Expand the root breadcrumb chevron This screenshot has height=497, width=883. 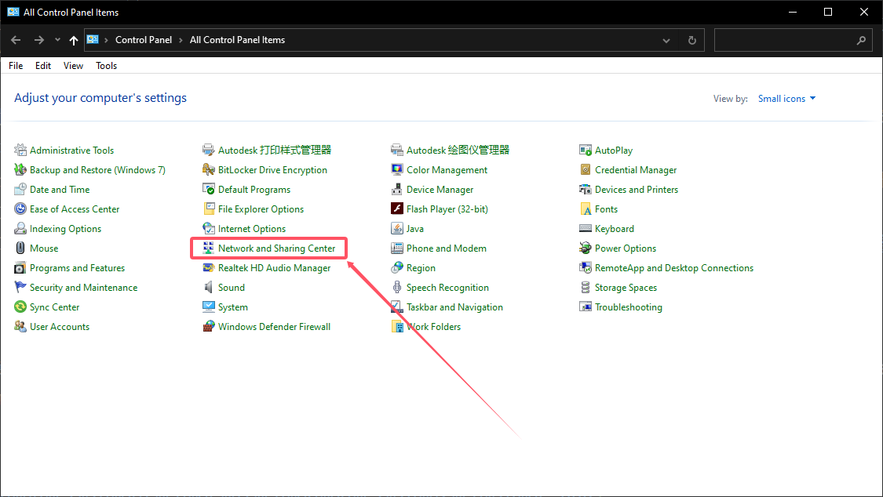tap(106, 41)
